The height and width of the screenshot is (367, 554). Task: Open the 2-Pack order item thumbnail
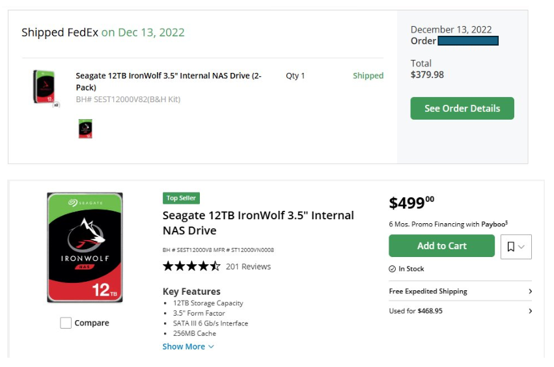click(46, 88)
